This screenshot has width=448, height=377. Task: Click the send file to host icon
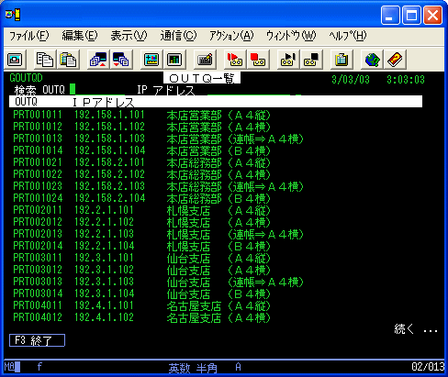(98, 60)
